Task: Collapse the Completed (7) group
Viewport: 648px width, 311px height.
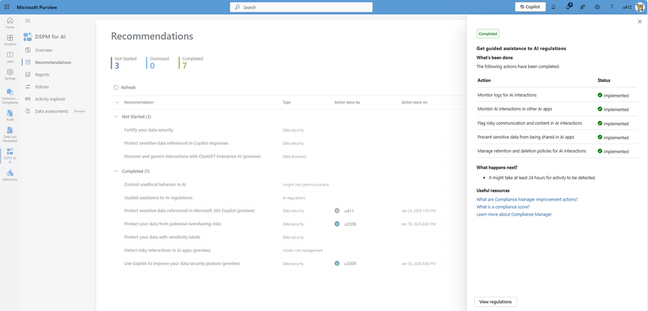Action: point(116,171)
